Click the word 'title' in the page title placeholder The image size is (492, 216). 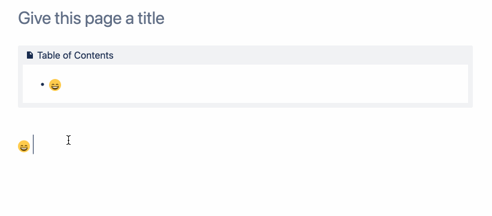[x=151, y=18]
